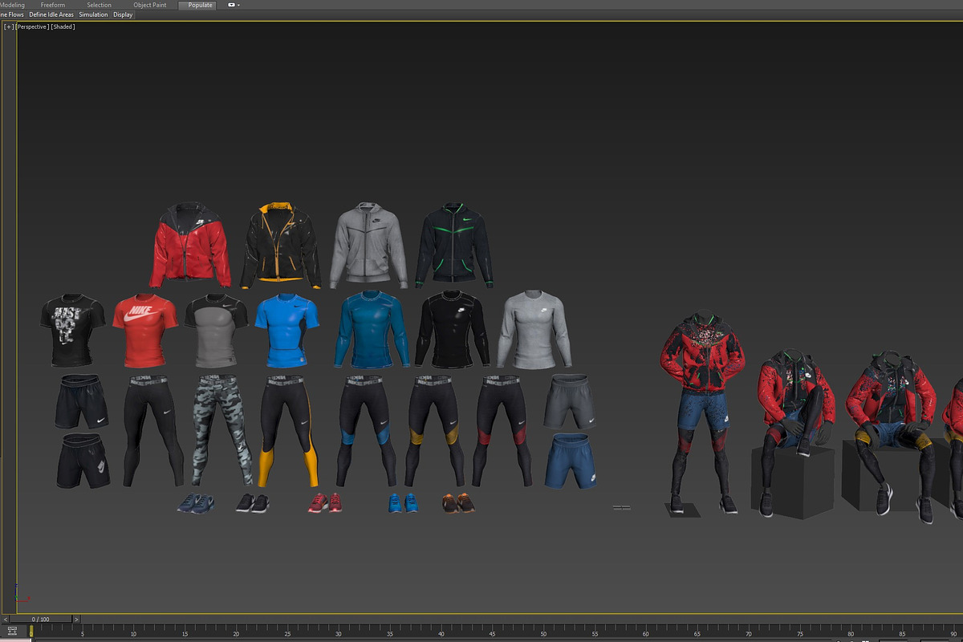Select the blue short-sleeve shirt model
The height and width of the screenshot is (642, 963).
coord(286,330)
